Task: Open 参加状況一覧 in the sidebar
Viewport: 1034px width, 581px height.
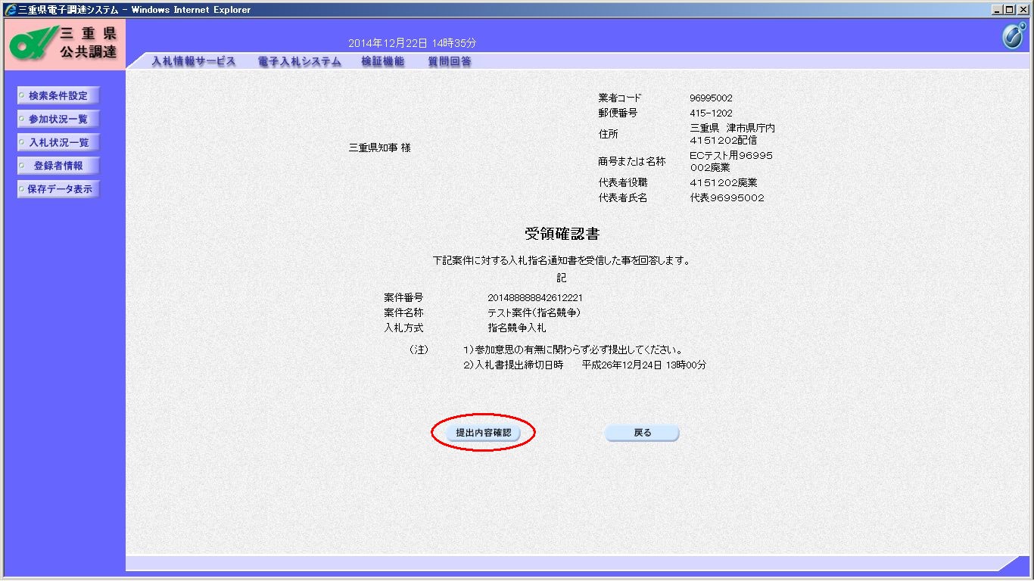Action: coord(58,120)
